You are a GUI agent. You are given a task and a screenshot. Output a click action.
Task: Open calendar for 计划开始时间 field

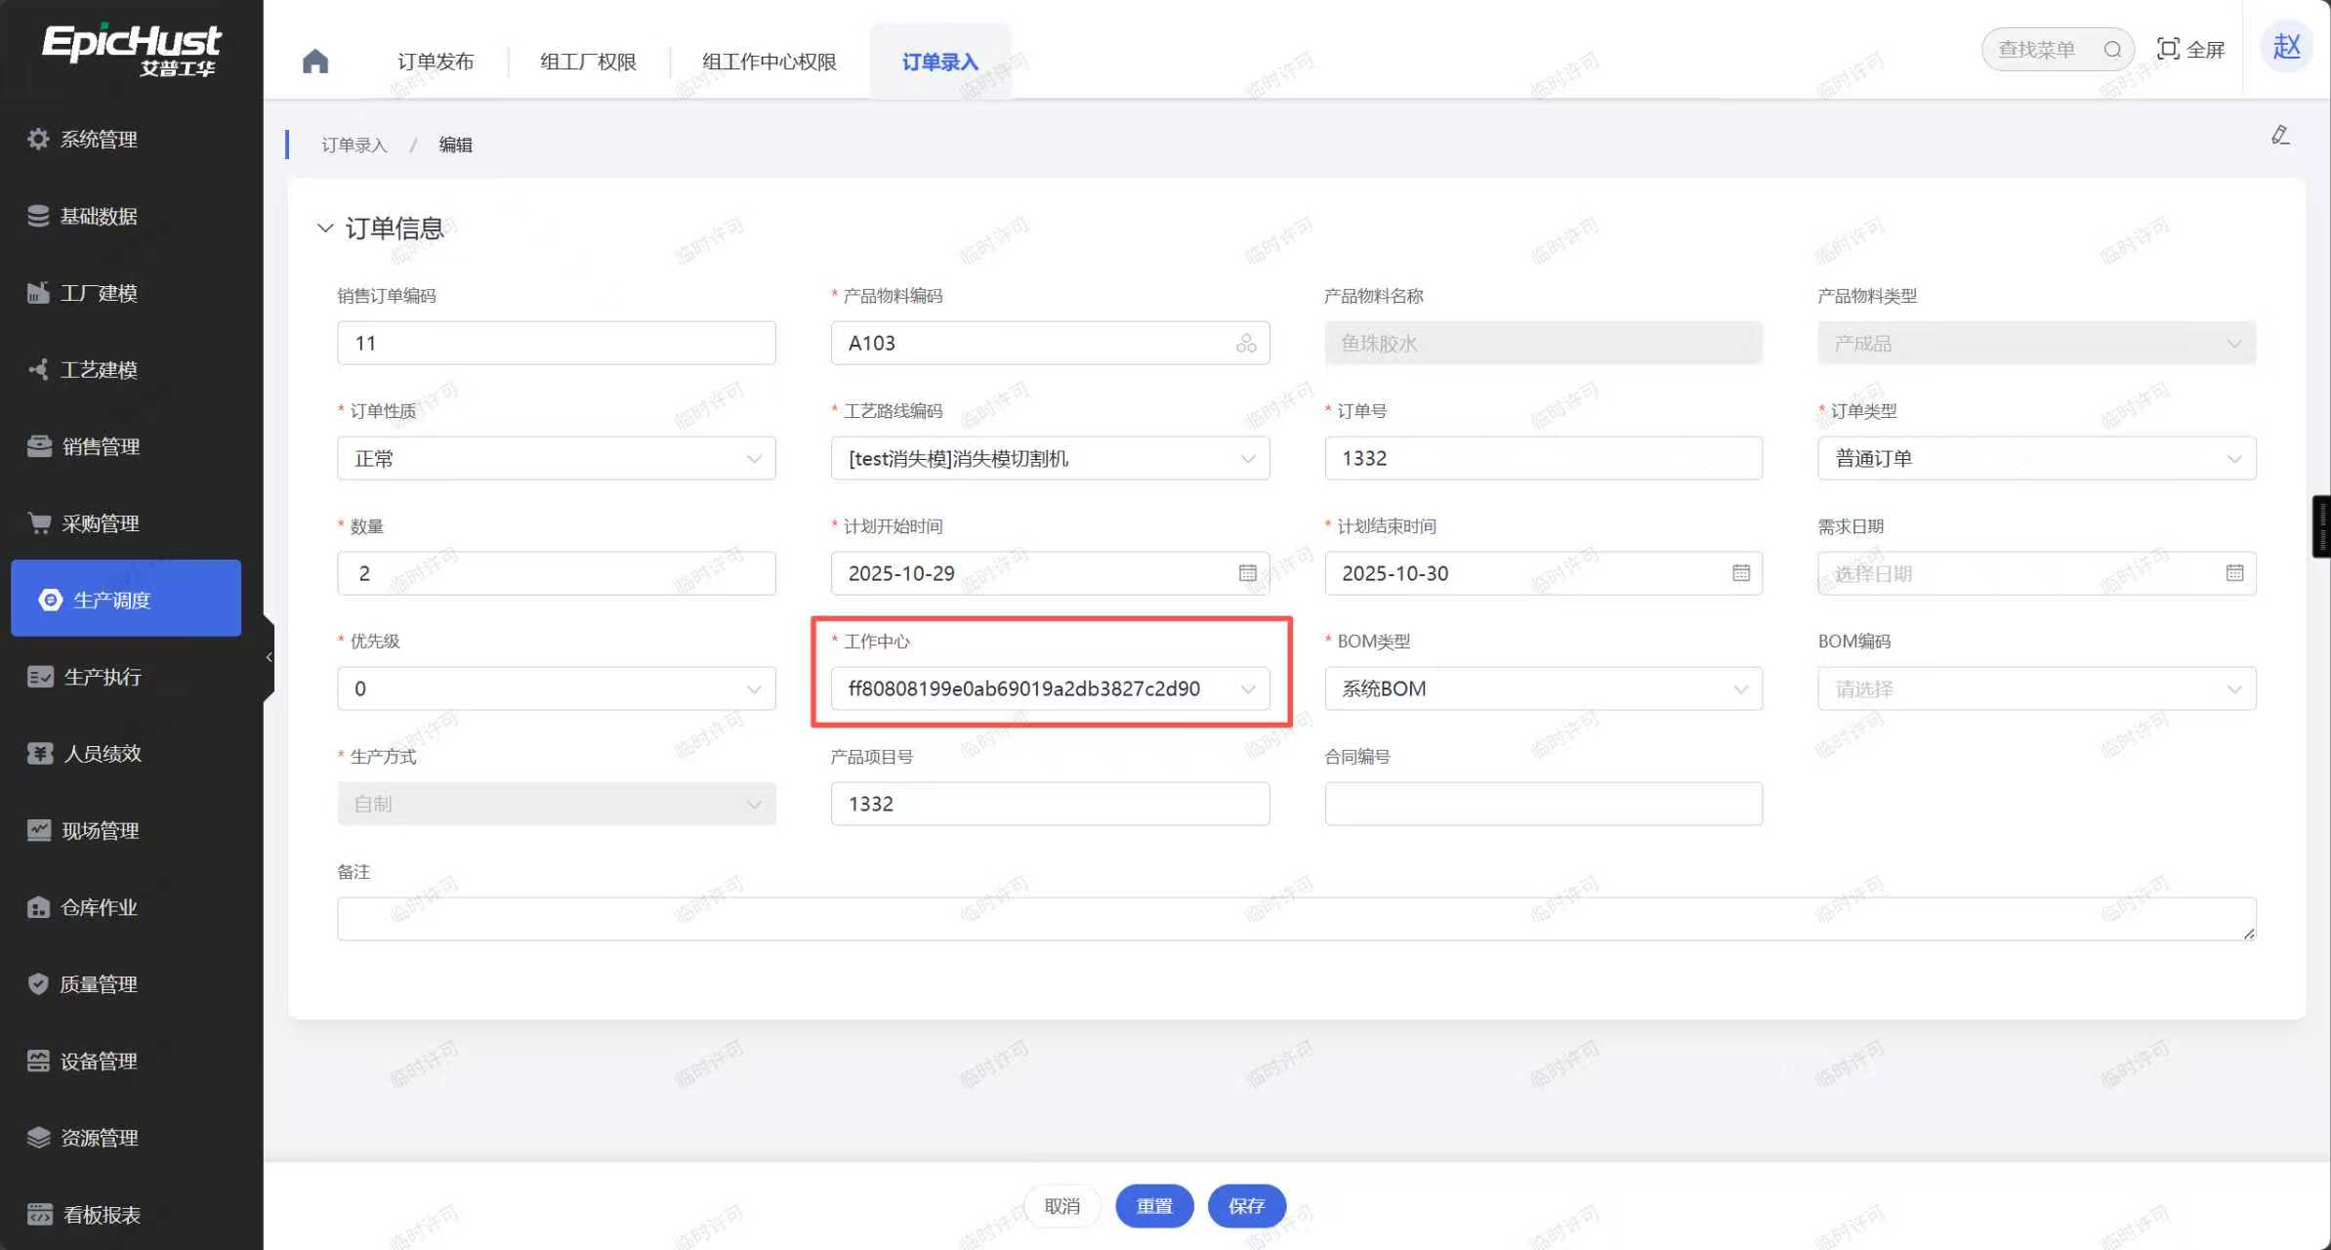(1247, 573)
